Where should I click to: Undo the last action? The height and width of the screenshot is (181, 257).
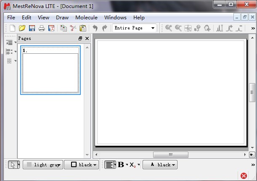coord(95,28)
